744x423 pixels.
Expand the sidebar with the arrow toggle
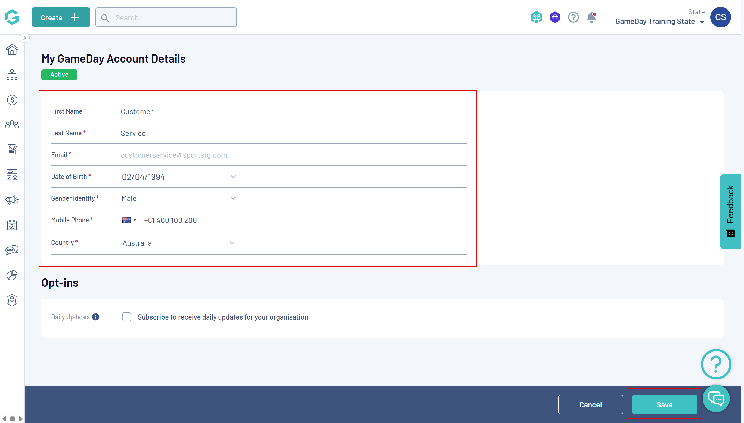25,38
